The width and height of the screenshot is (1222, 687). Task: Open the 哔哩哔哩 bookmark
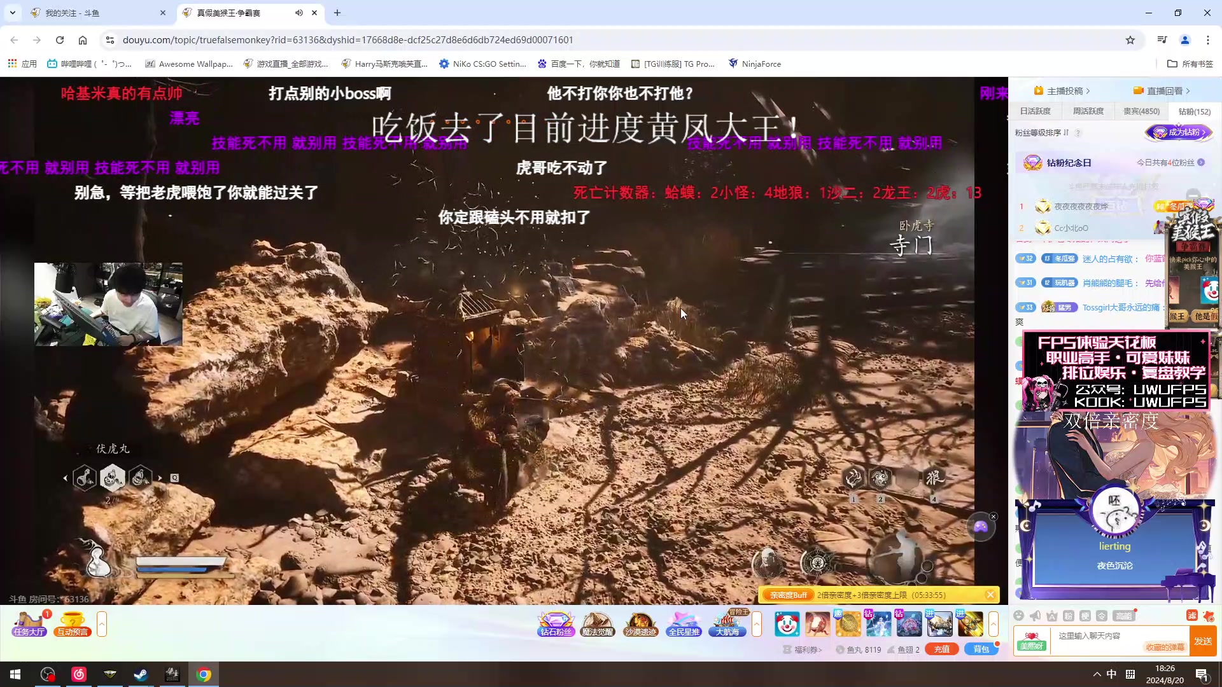click(90, 64)
